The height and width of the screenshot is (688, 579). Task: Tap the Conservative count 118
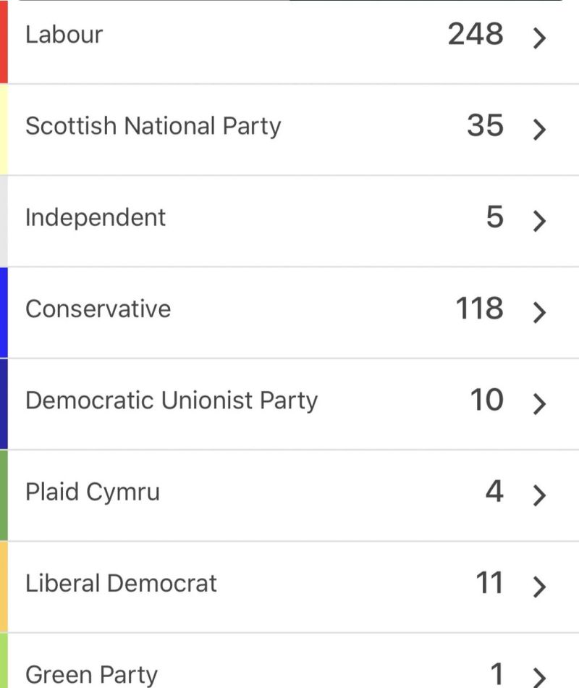(x=479, y=309)
